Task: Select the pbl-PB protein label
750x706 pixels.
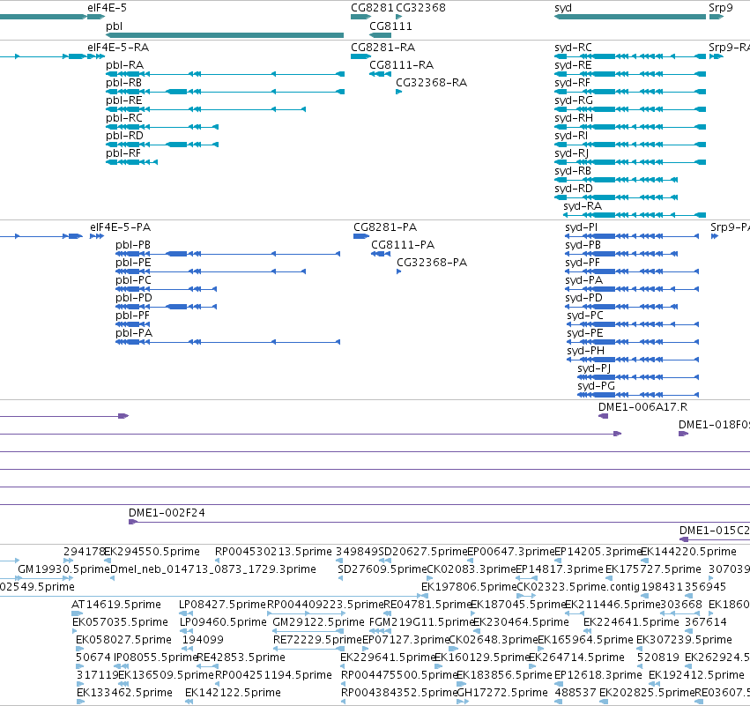Action: click(x=133, y=244)
